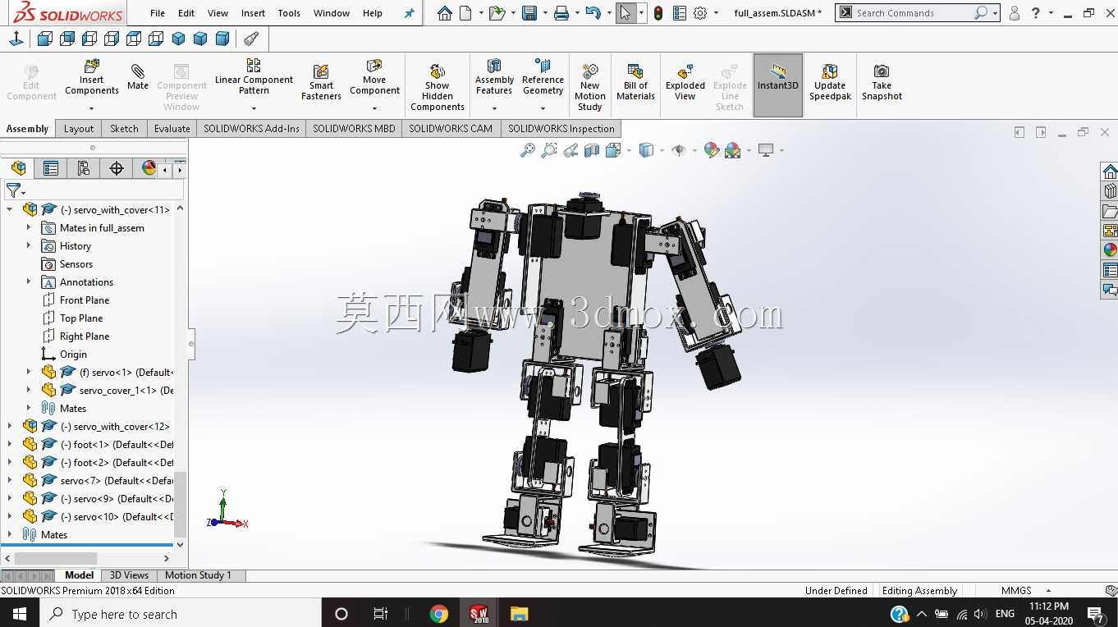Select the Front Plane item

click(x=85, y=300)
